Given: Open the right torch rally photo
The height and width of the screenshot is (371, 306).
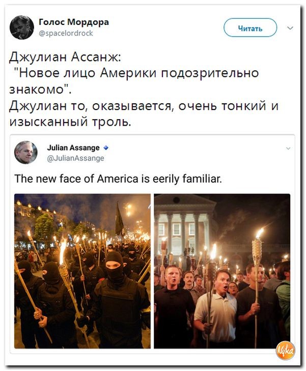Looking at the screenshot, I should [x=222, y=271].
